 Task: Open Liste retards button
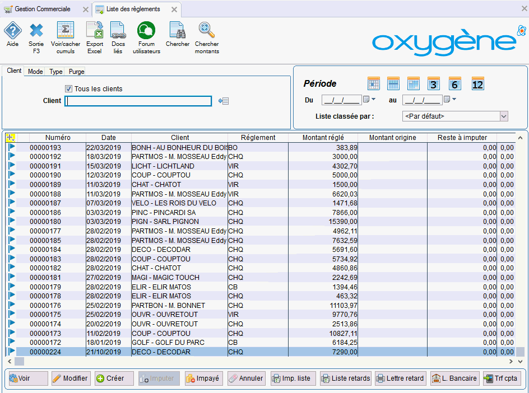(x=345, y=378)
